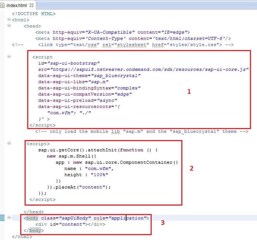The width and height of the screenshot is (257, 240).
Task: Collapse the attachInit script fold marker
Action: pos(9,143)
